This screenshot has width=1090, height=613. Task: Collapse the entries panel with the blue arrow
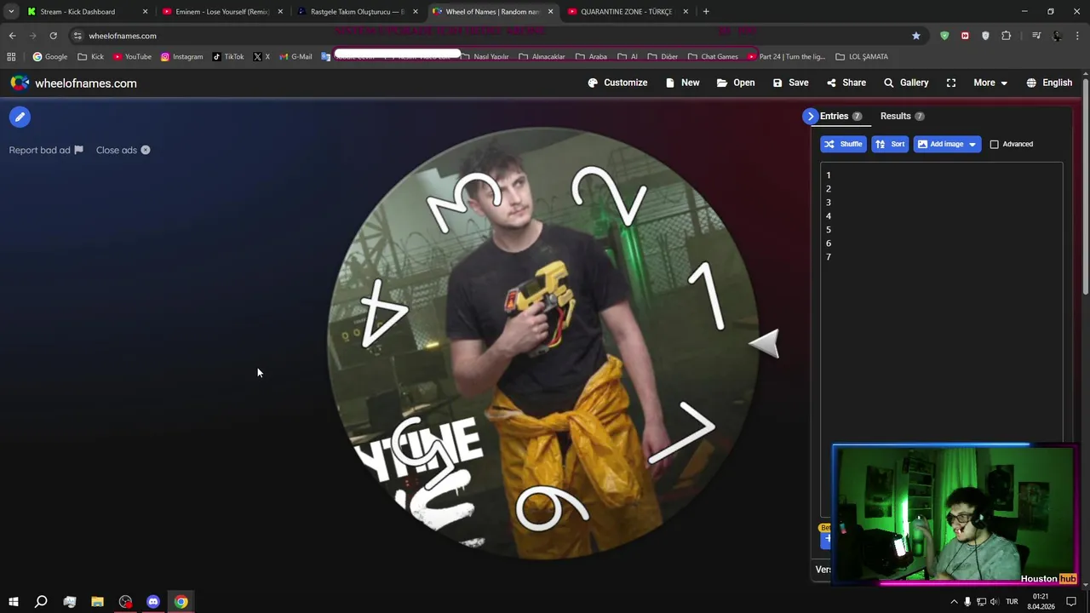tap(810, 117)
